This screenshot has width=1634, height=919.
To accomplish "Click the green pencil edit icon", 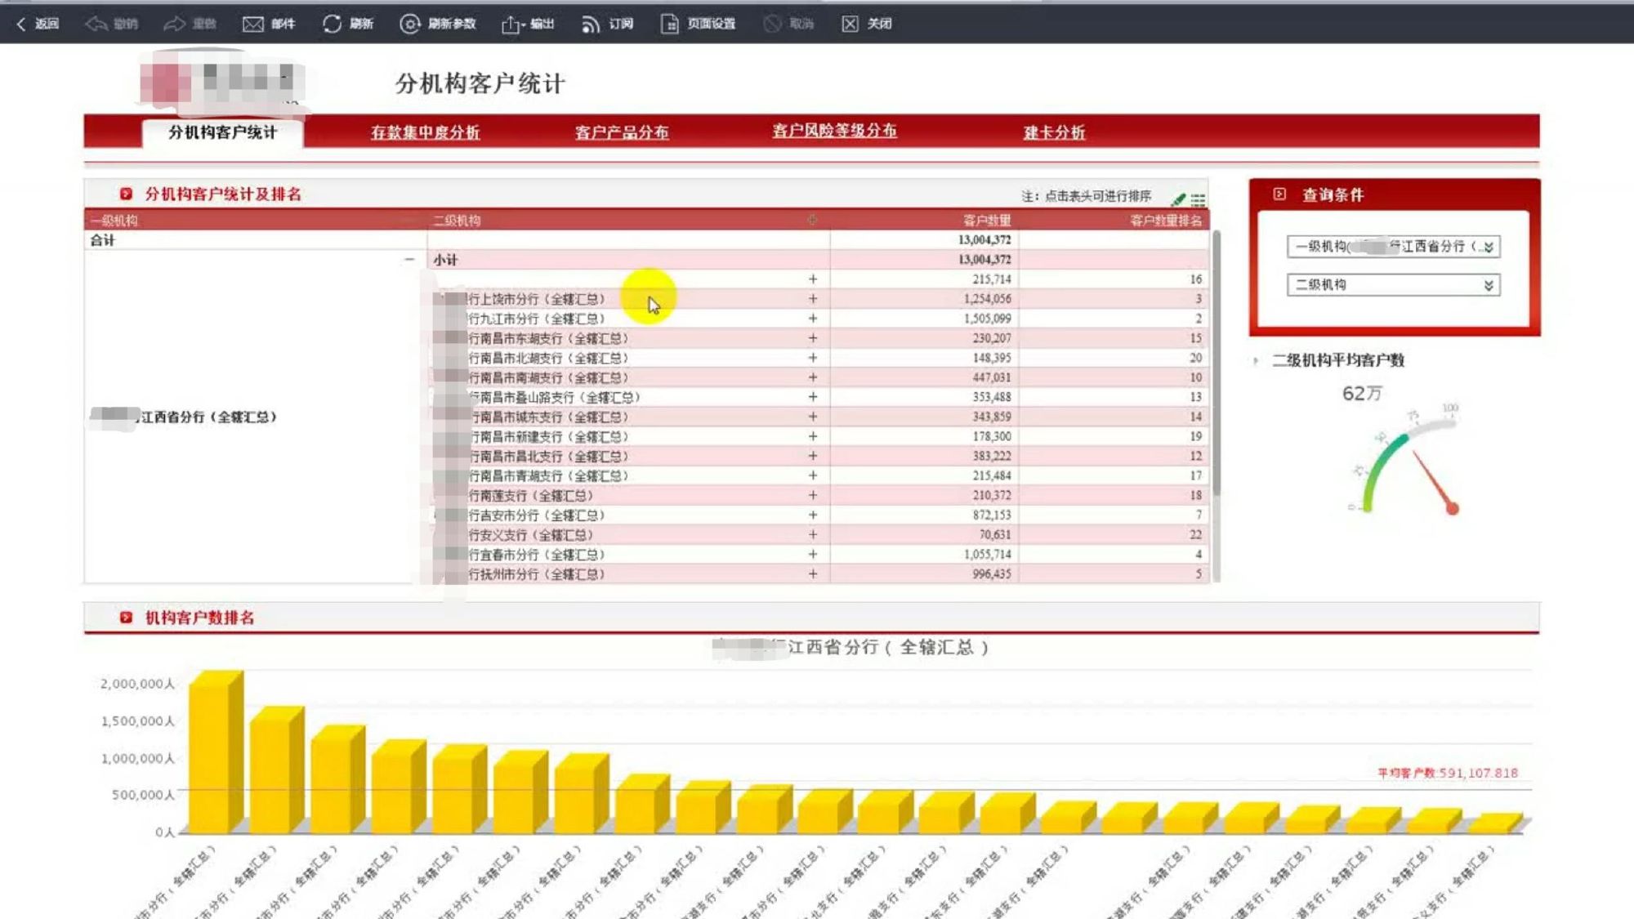I will (1178, 199).
